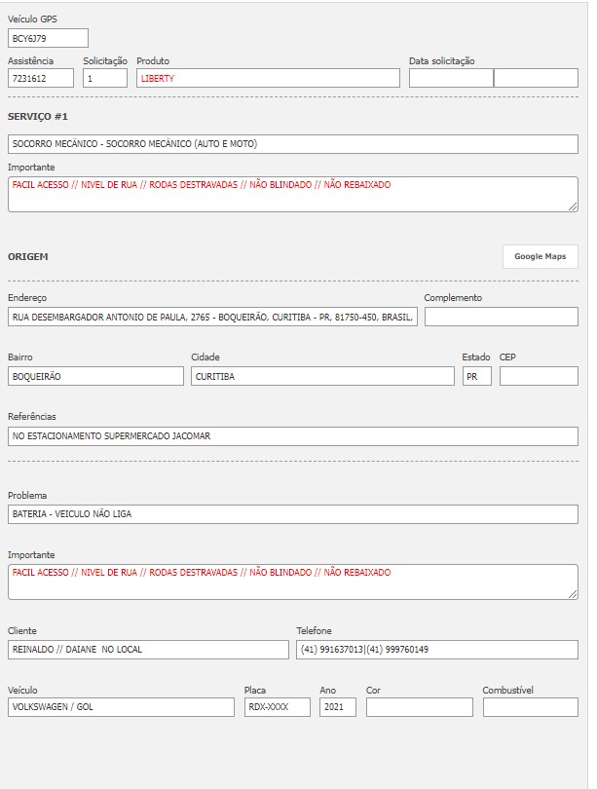Image resolution: width=597 pixels, height=789 pixels.
Task: Click the Telefone field
Action: (x=436, y=650)
